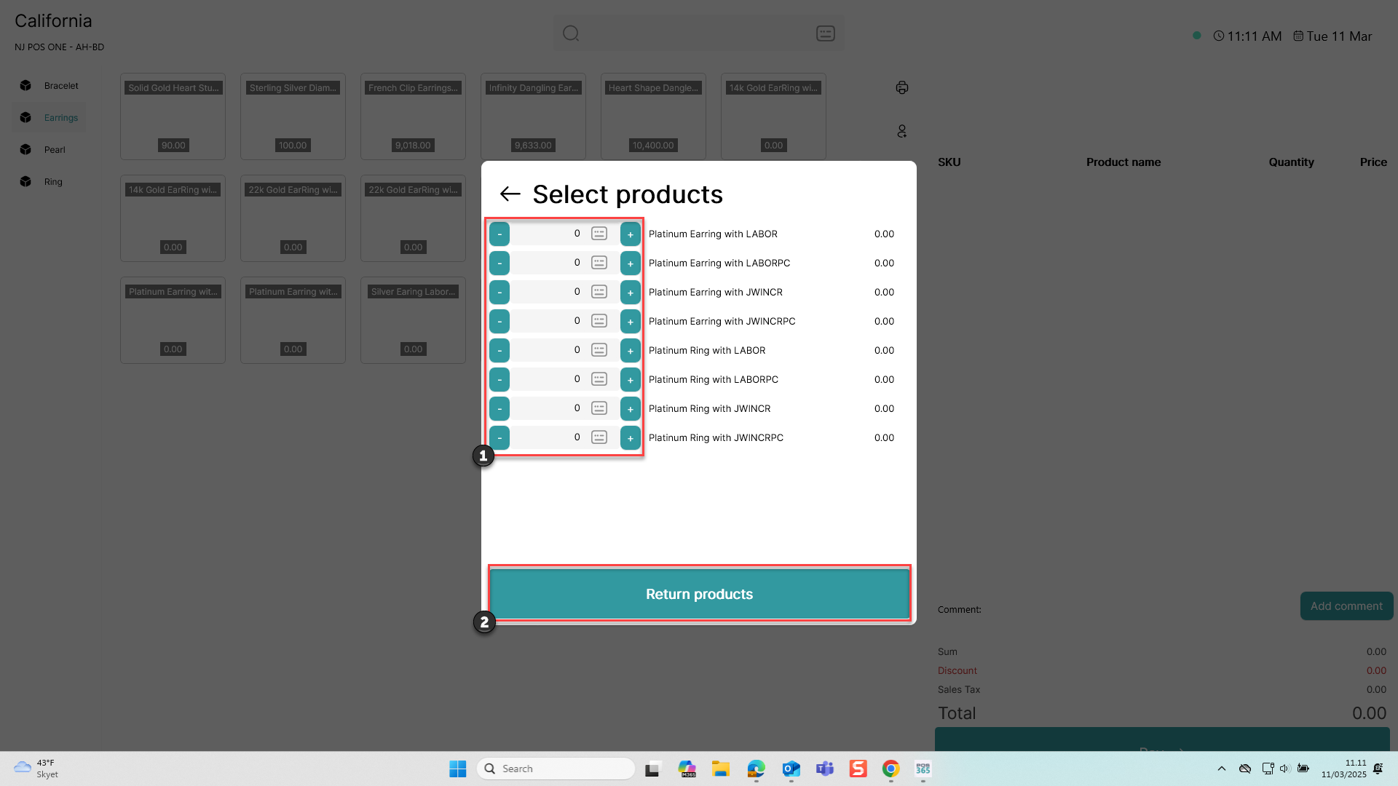Select the Bracelet category
The width and height of the screenshot is (1398, 786).
tap(49, 86)
